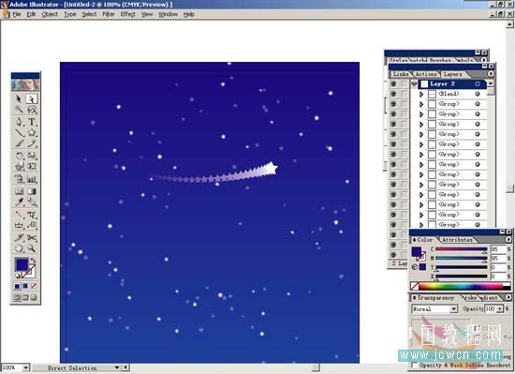Viewport: 515px width, 374px height.
Task: Open the Layers panel flyout menu
Action: 491,74
